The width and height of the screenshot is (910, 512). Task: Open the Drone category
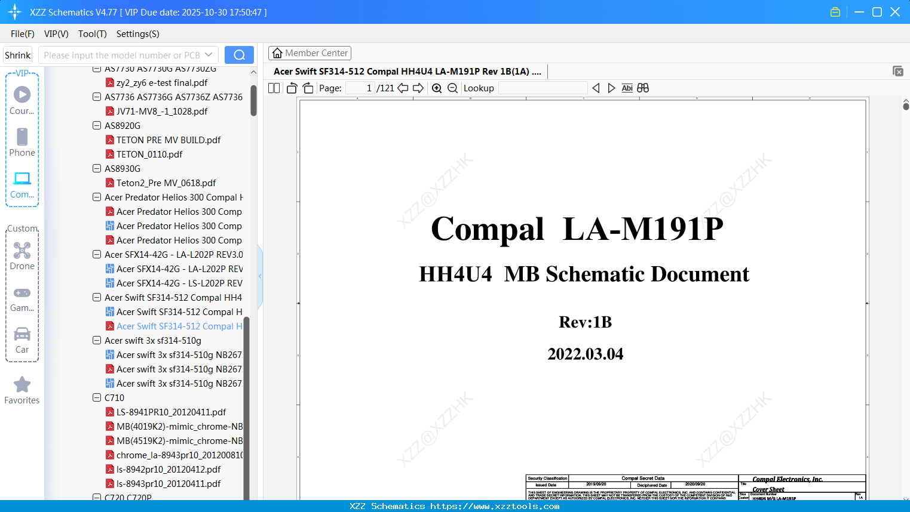click(x=22, y=255)
